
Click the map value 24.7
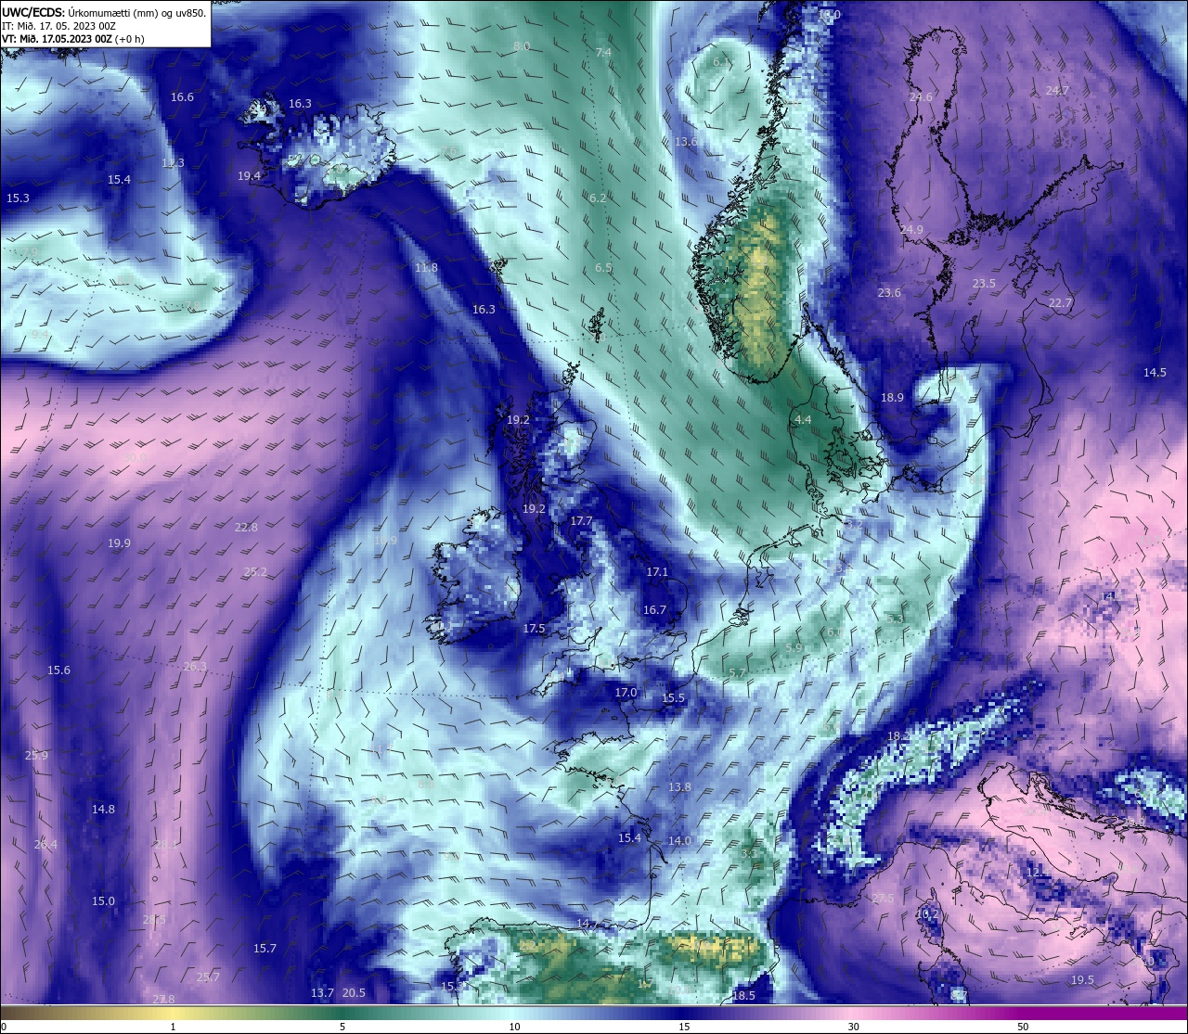1057,91
